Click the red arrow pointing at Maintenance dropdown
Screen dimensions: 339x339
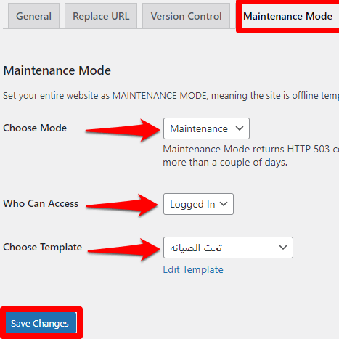[x=123, y=130]
